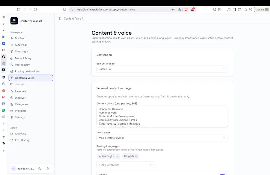The height and width of the screenshot is (175, 270).
Task: Open GitHub in vertical tab strip
Action: (4, 57)
